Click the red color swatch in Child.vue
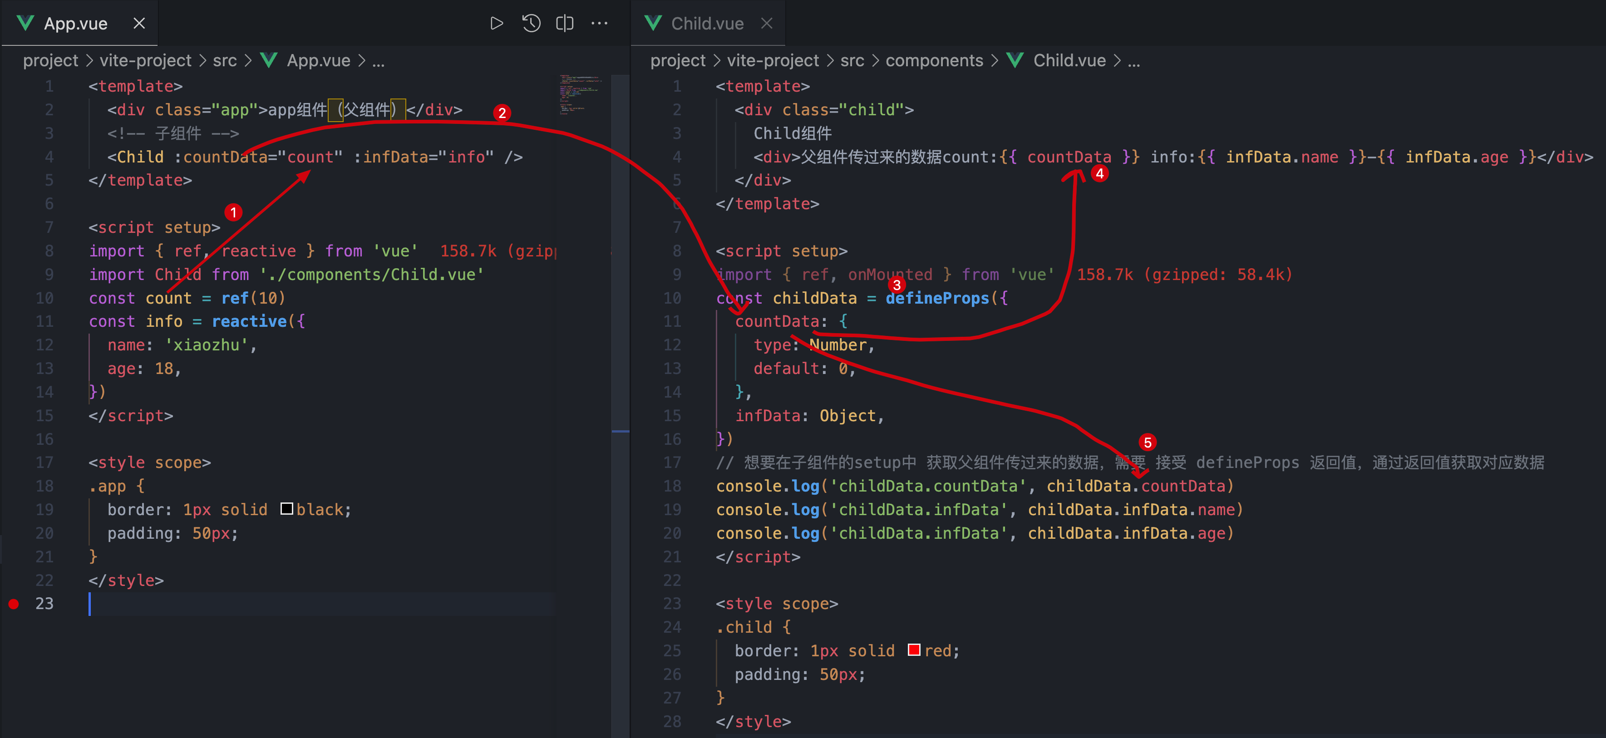The width and height of the screenshot is (1606, 738). tap(914, 650)
